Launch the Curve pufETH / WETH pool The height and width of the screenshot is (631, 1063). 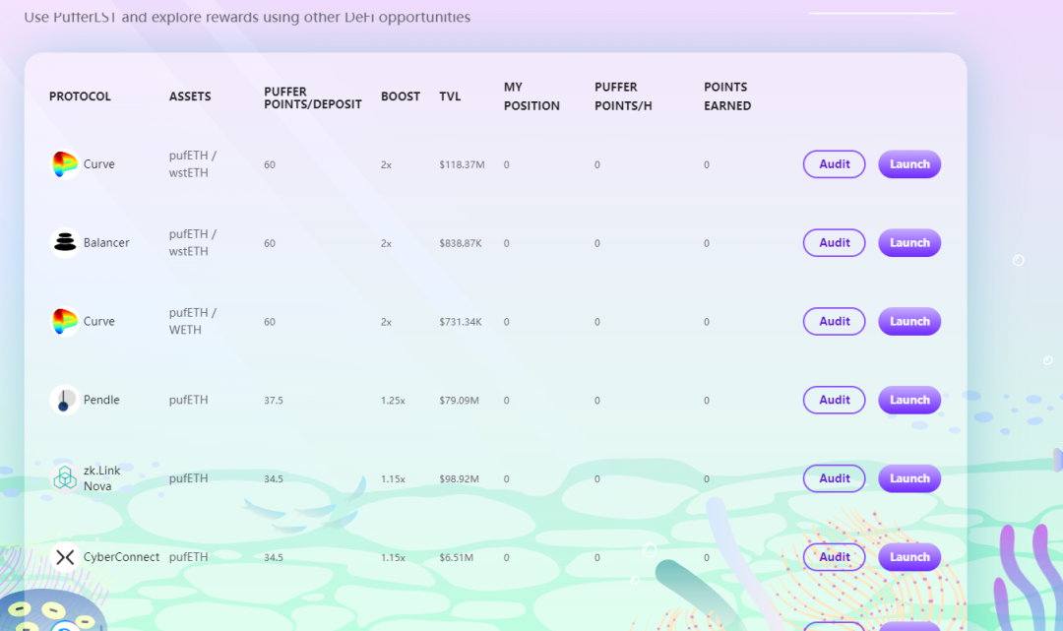click(909, 321)
